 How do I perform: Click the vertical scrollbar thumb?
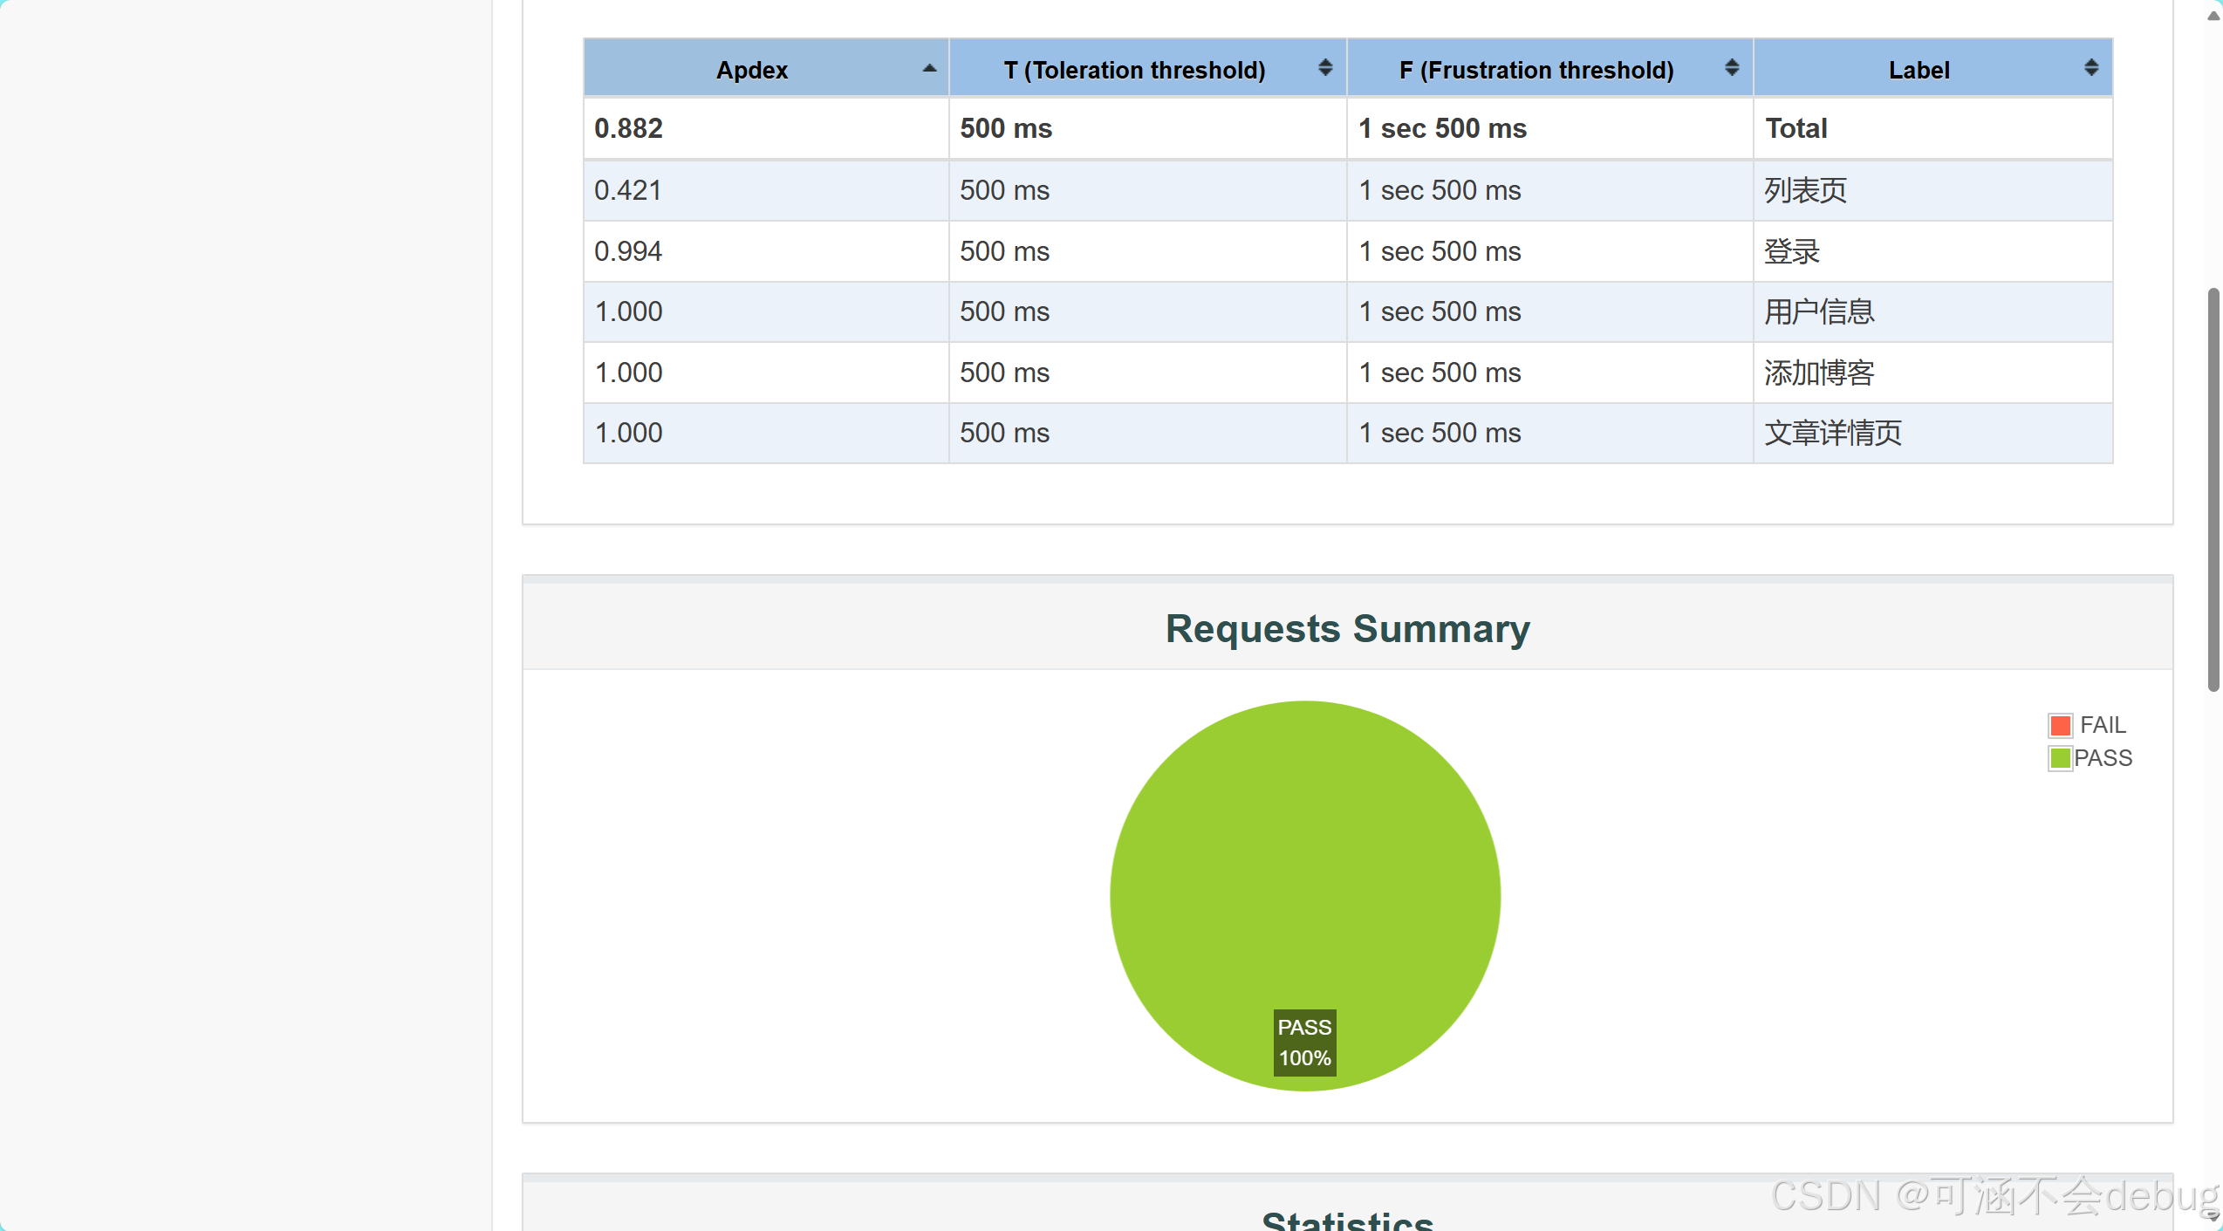pyautogui.click(x=2213, y=489)
